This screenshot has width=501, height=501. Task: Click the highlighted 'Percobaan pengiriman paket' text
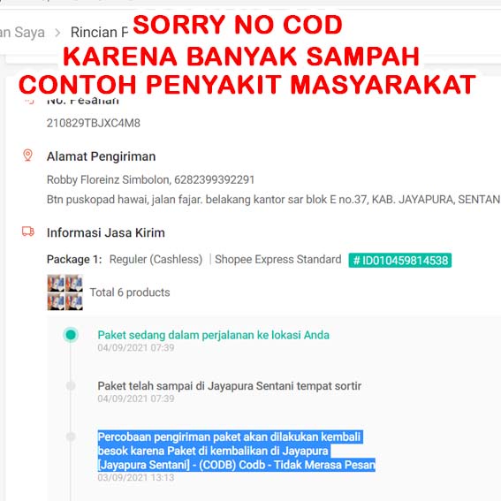(236, 451)
